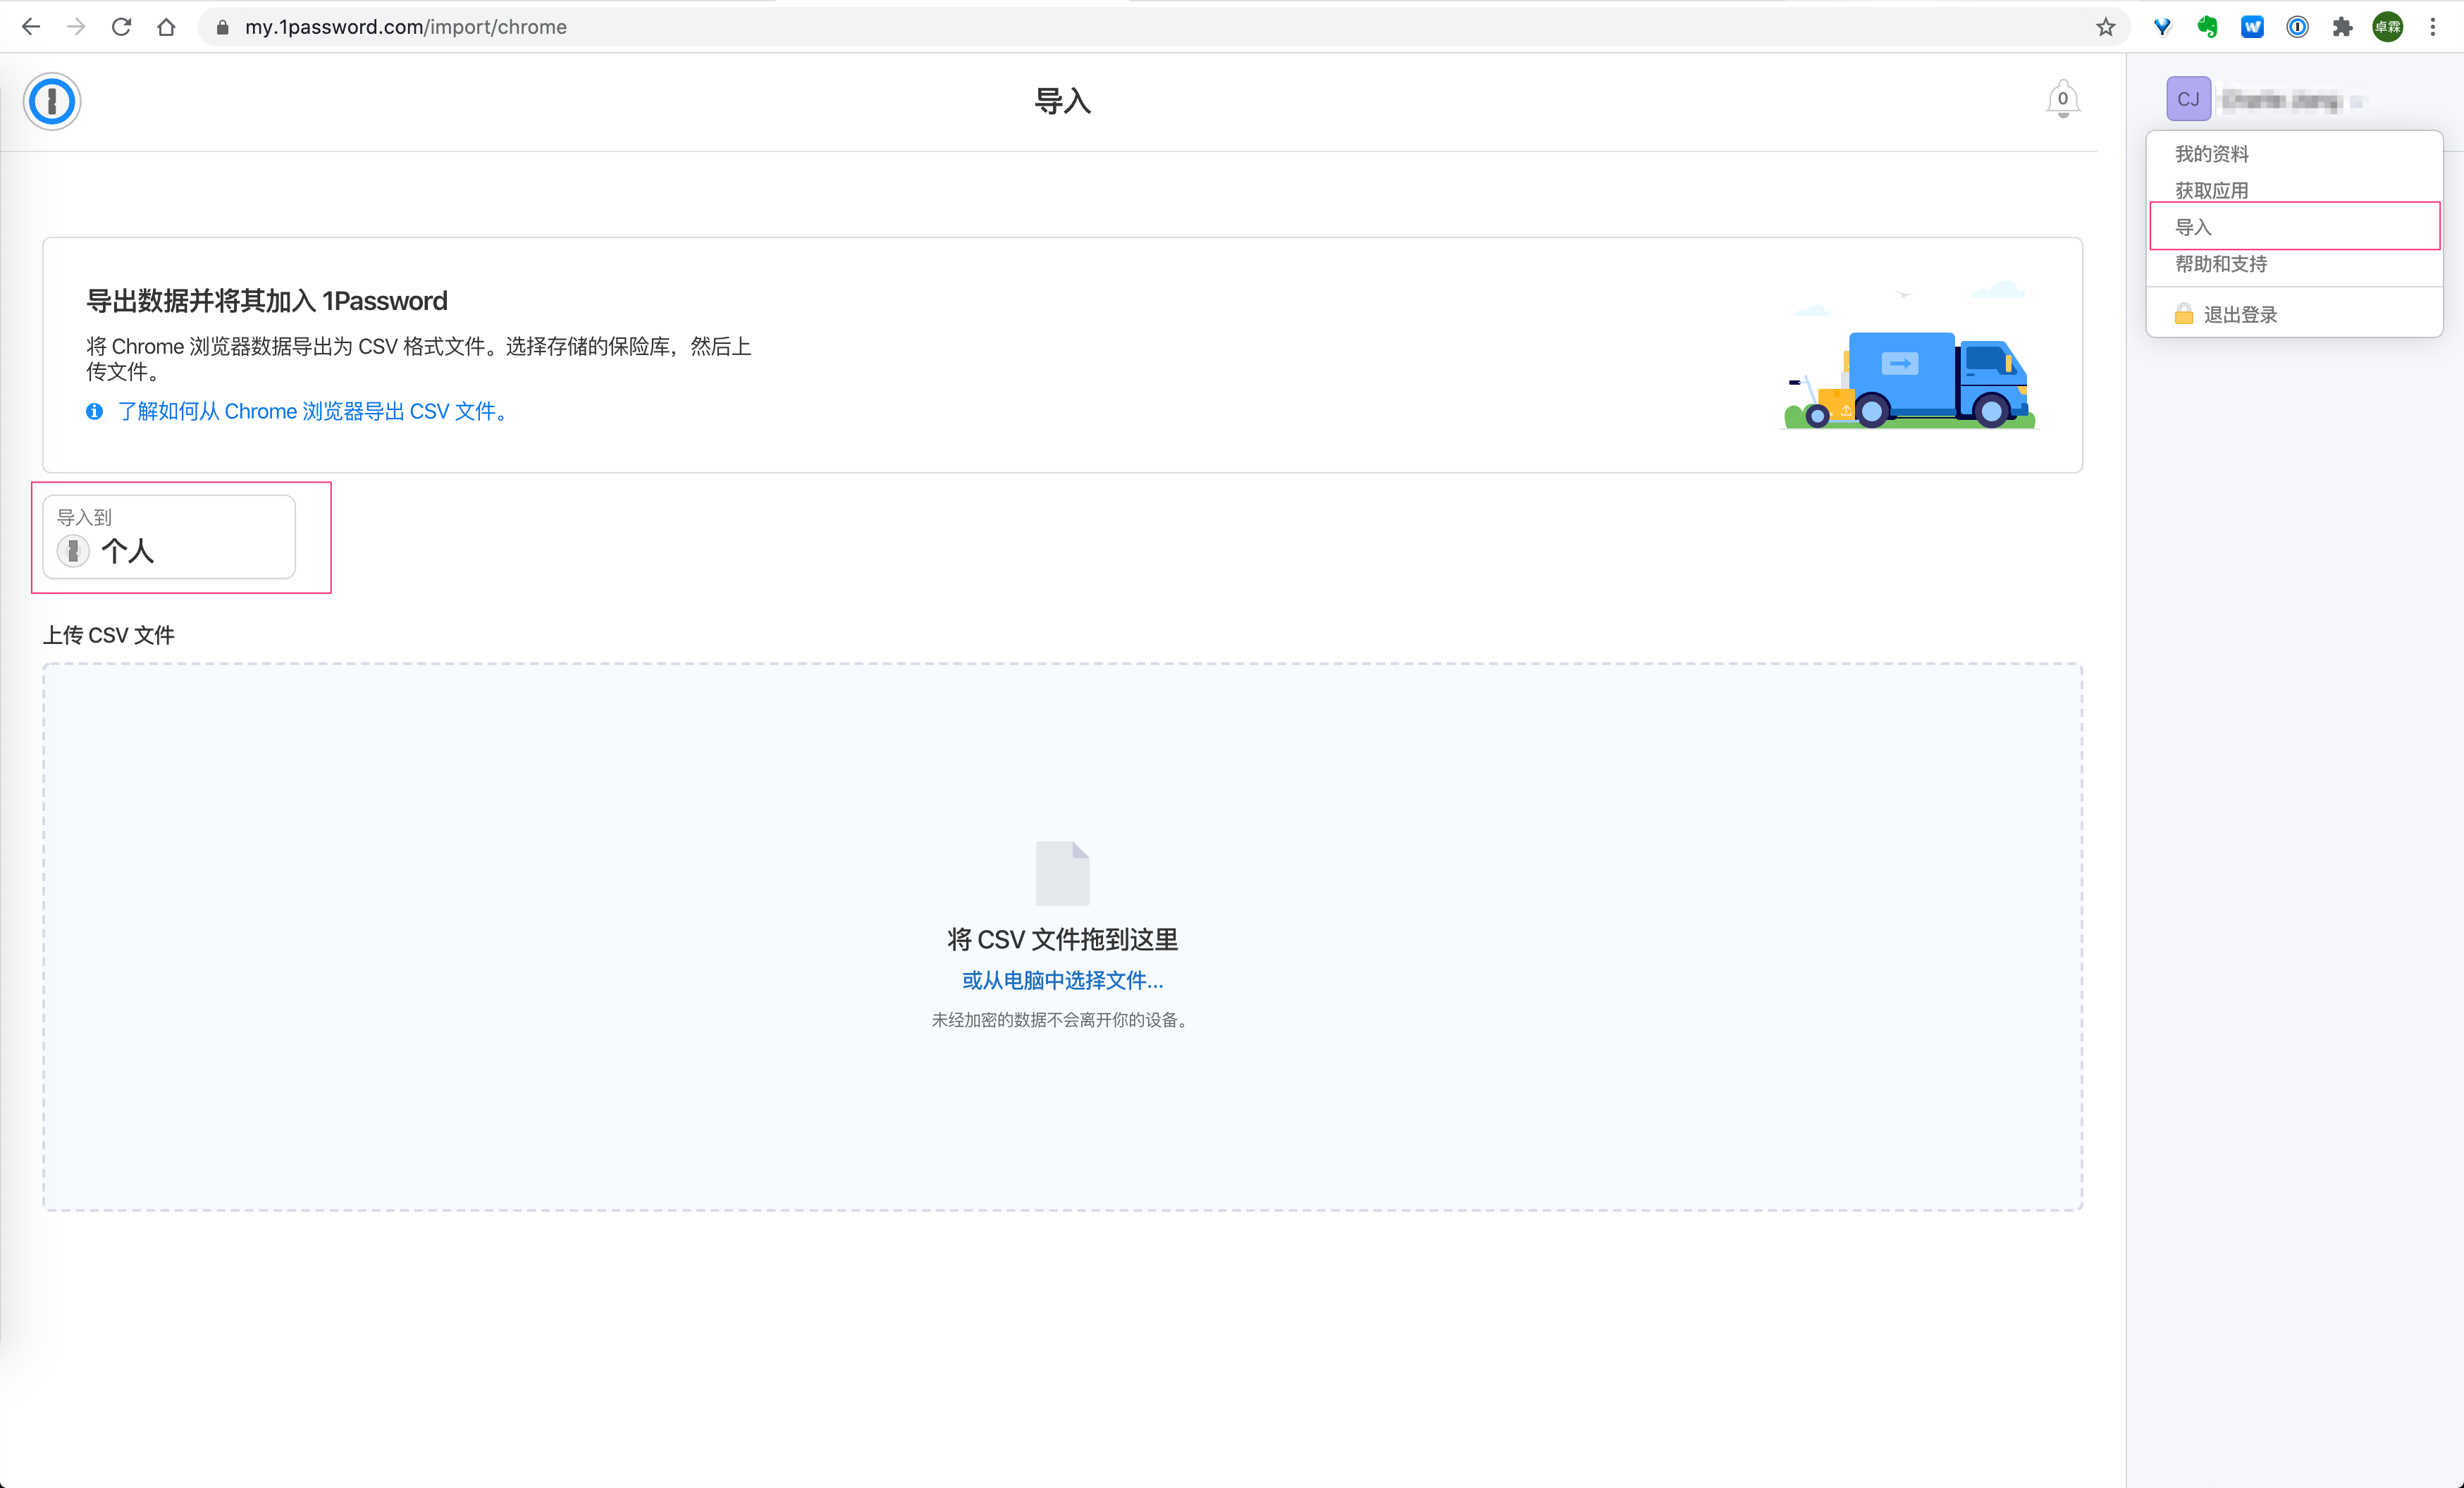Open the 1Password browser extension icon
This screenshot has width=2464, height=1488.
pyautogui.click(x=2298, y=27)
